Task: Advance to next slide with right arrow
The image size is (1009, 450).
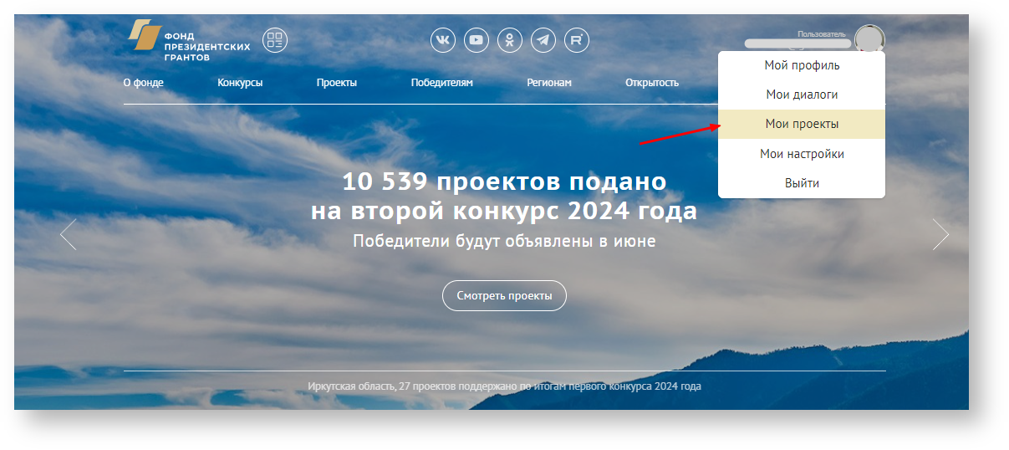Action: click(x=940, y=234)
